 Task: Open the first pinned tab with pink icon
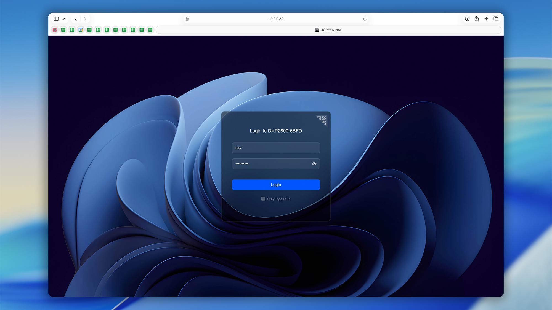(x=55, y=30)
